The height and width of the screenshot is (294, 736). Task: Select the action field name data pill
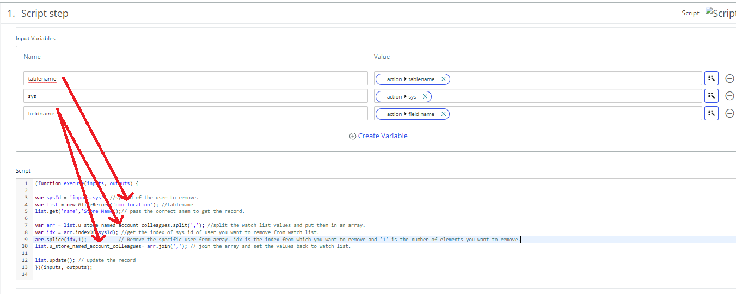pos(410,114)
